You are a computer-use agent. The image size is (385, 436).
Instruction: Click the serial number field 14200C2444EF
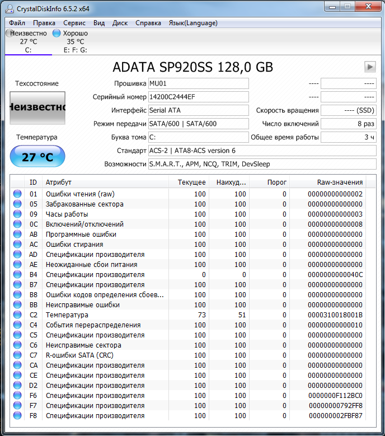199,97
